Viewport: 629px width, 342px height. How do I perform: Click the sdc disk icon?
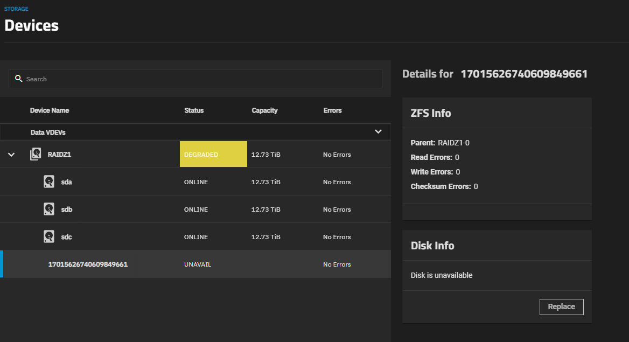49,236
